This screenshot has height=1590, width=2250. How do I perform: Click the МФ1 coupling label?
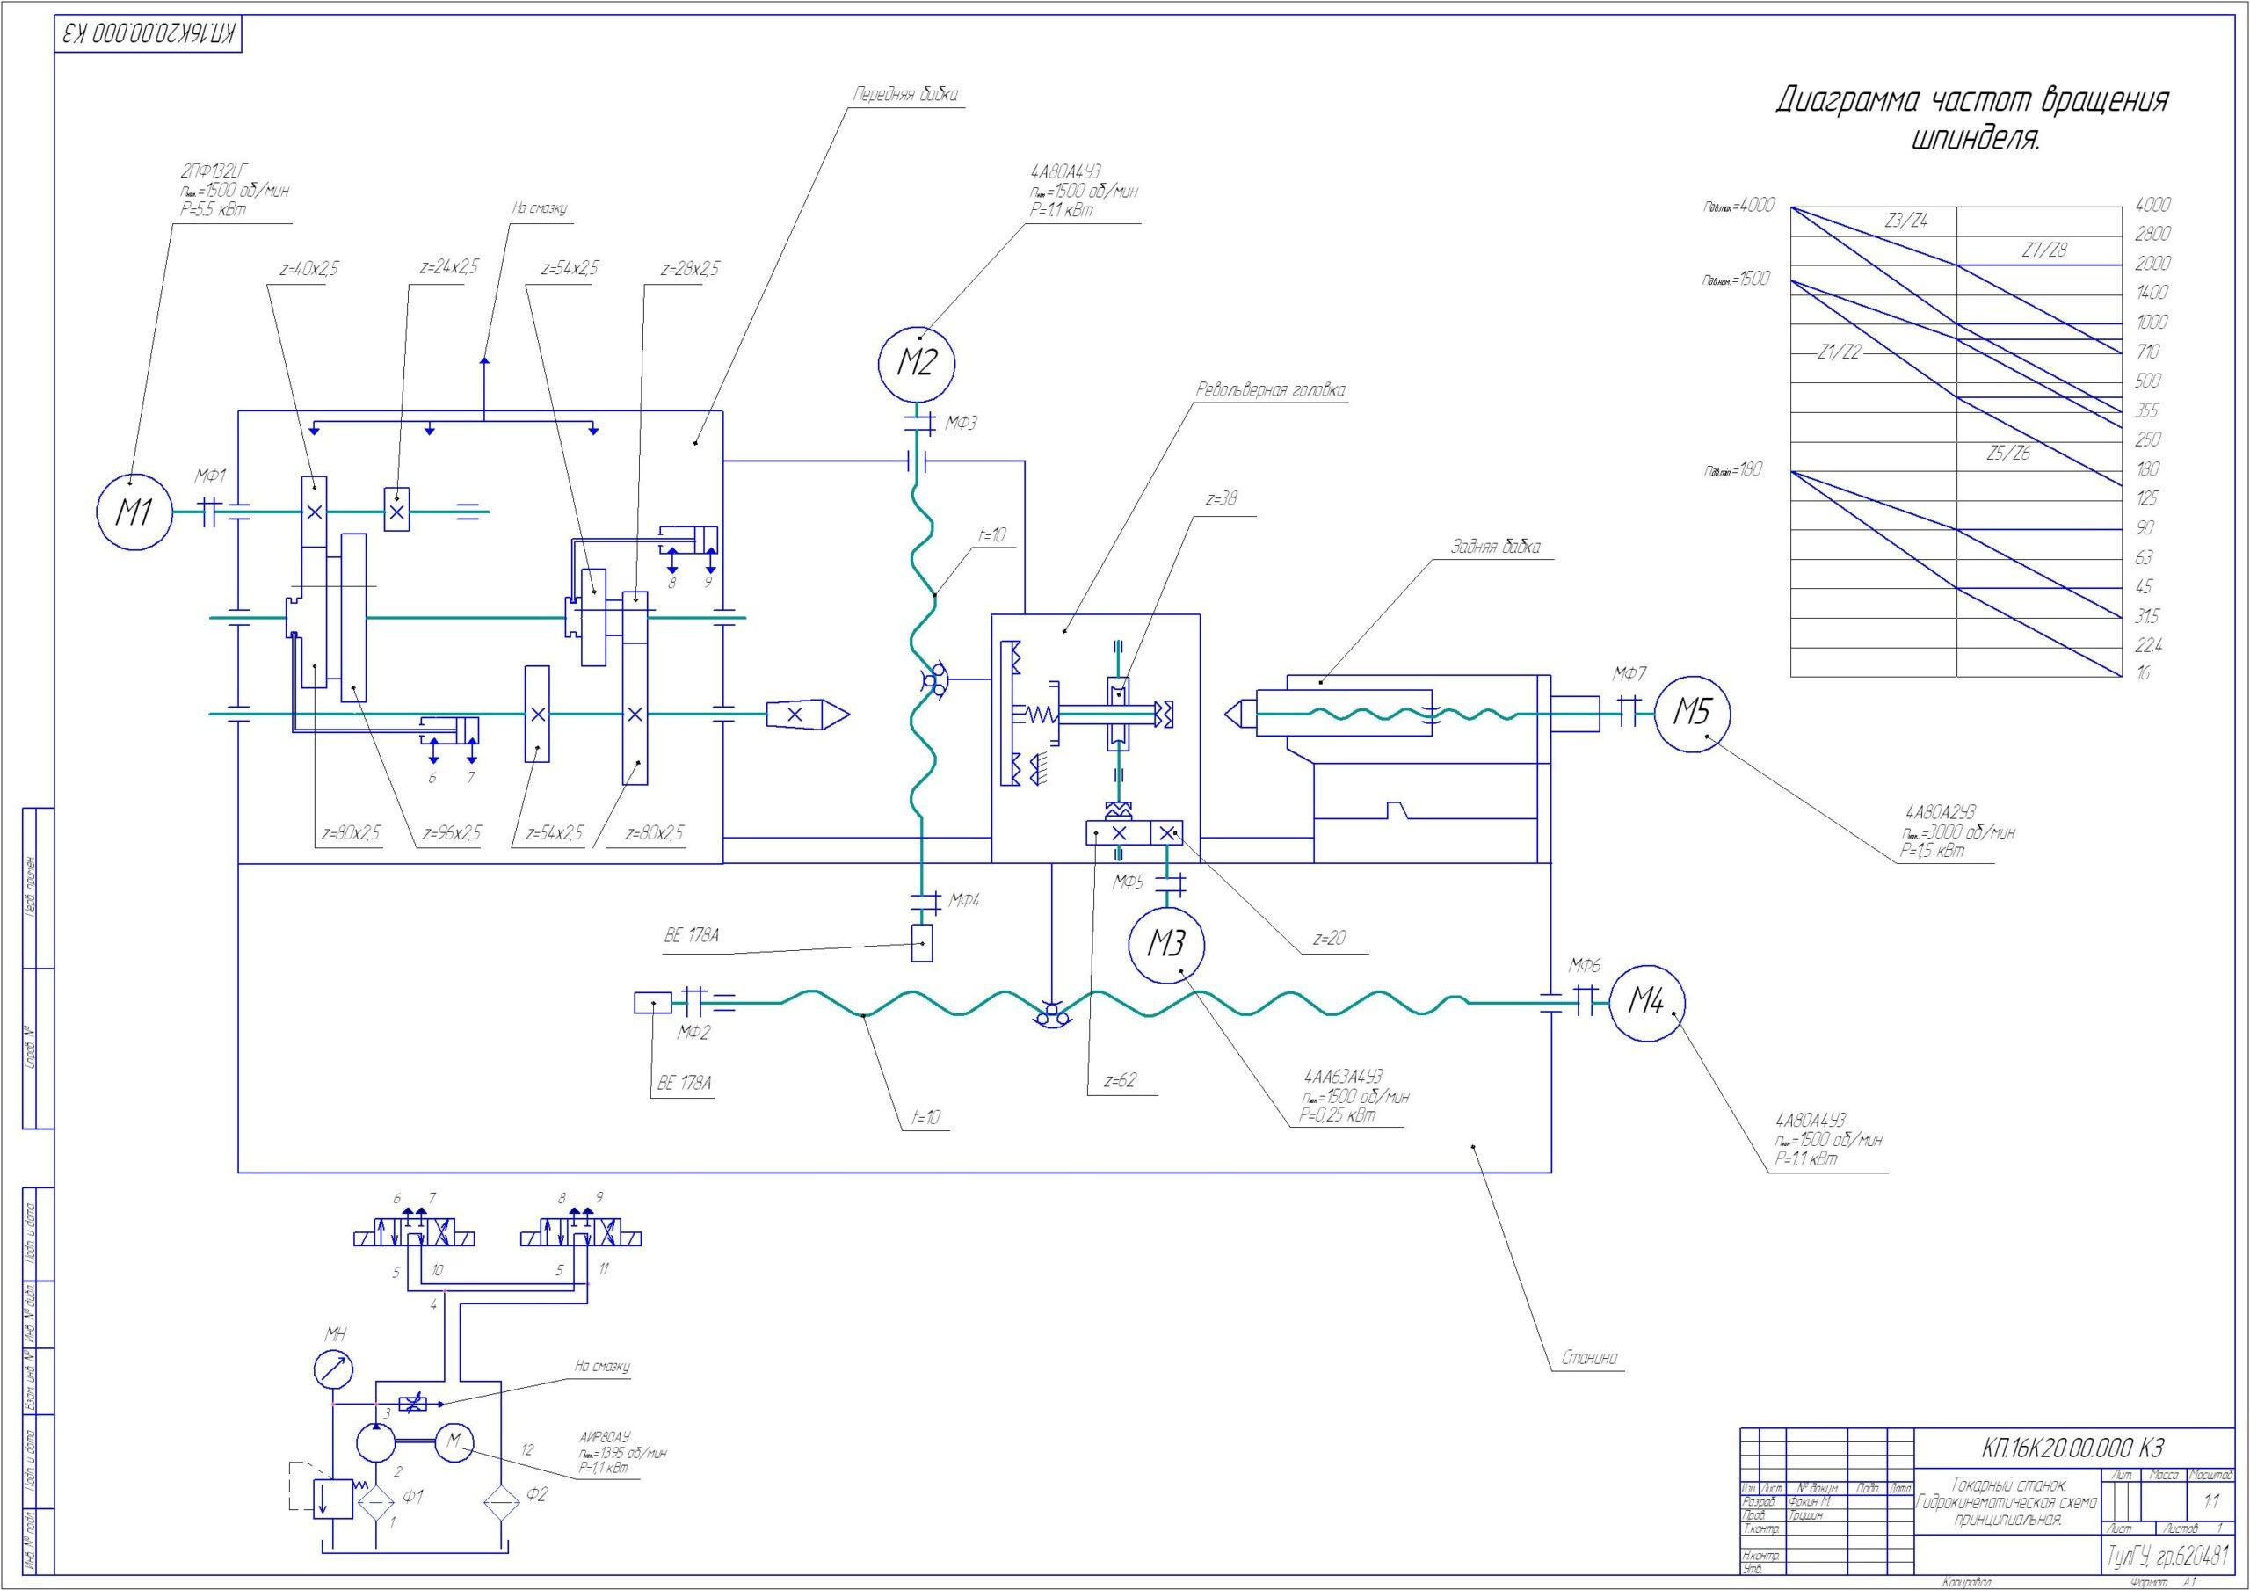pos(210,476)
